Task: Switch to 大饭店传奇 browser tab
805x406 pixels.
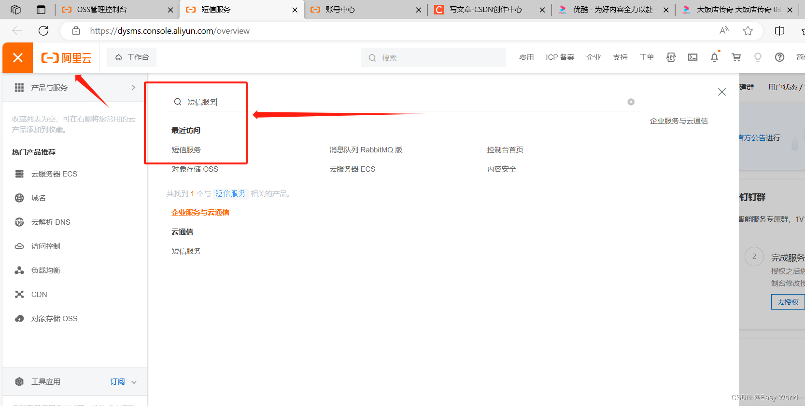Action: tap(736, 10)
